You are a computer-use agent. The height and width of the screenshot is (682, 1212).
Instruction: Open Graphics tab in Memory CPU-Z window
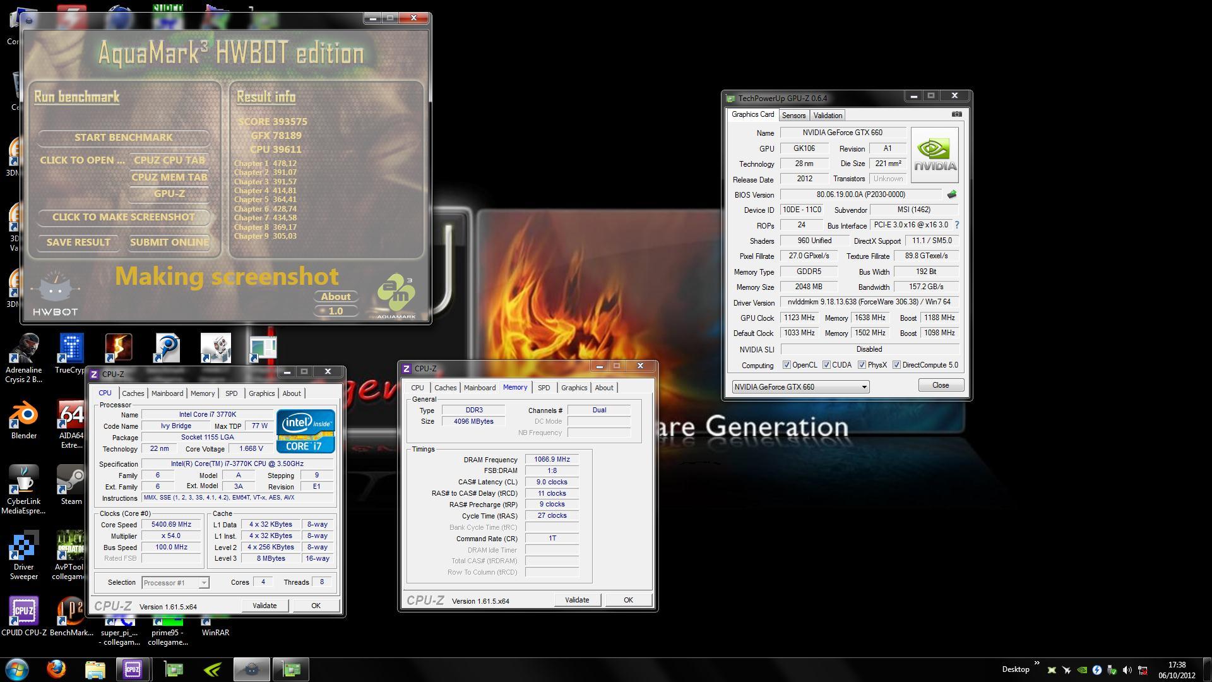[x=574, y=388]
